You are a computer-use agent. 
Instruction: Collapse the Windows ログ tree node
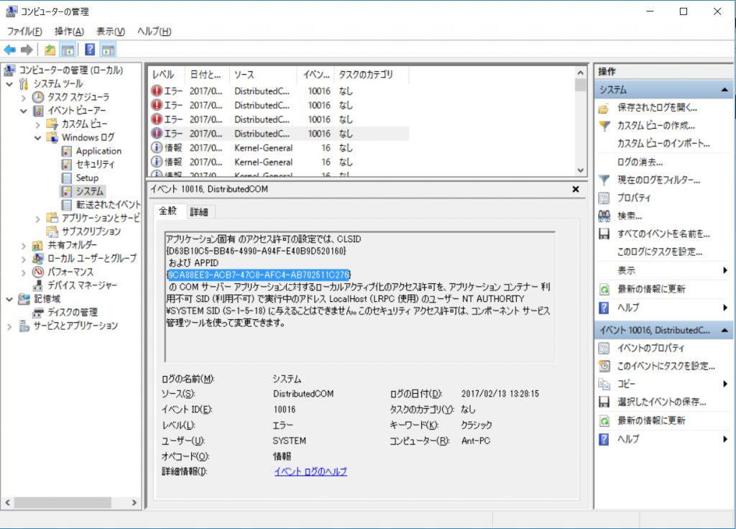click(x=37, y=138)
